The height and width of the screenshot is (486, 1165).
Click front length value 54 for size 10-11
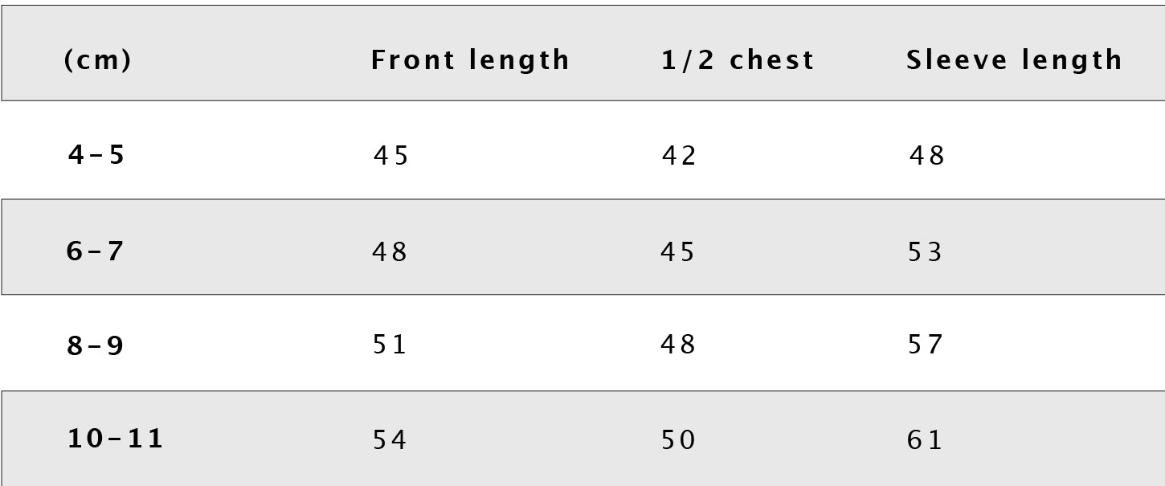390,439
